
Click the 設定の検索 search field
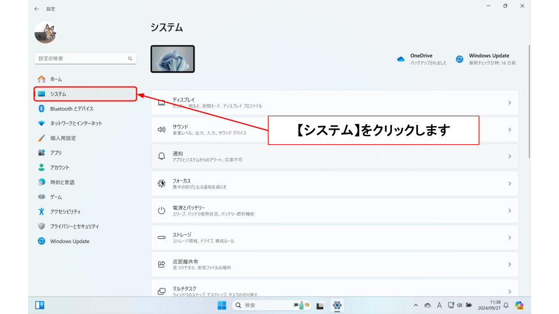click(82, 59)
